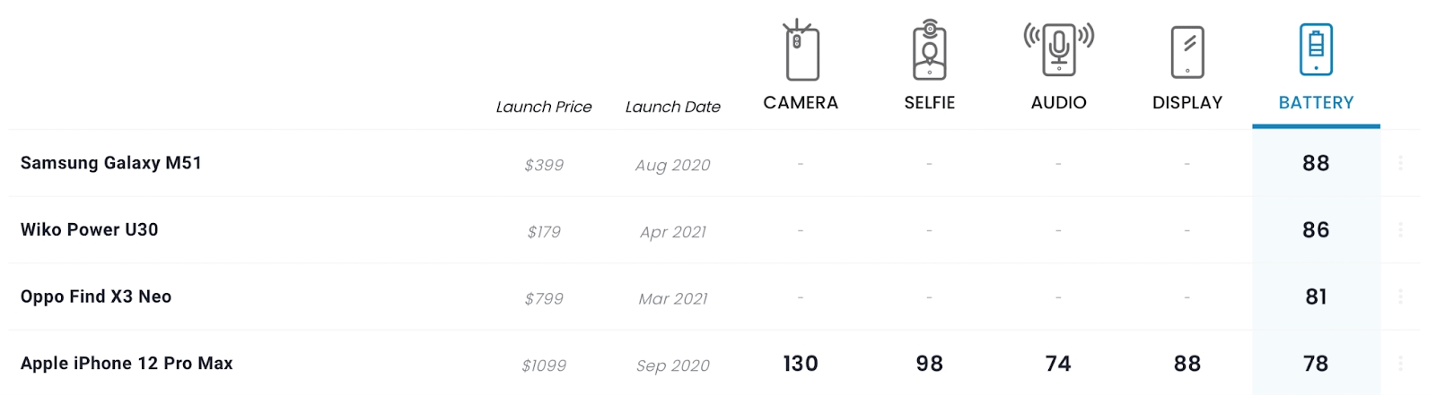Click the Display screen icon

pos(1187,52)
